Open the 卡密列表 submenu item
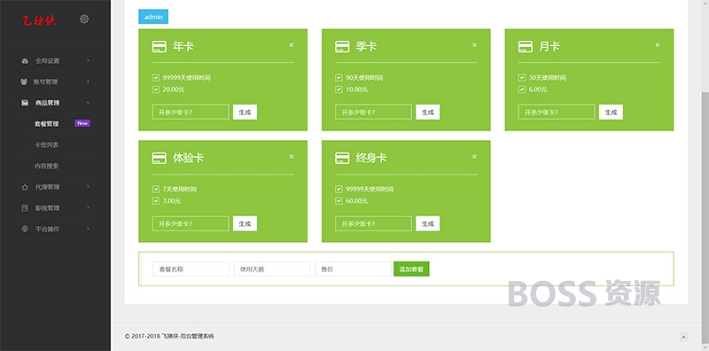 point(47,144)
